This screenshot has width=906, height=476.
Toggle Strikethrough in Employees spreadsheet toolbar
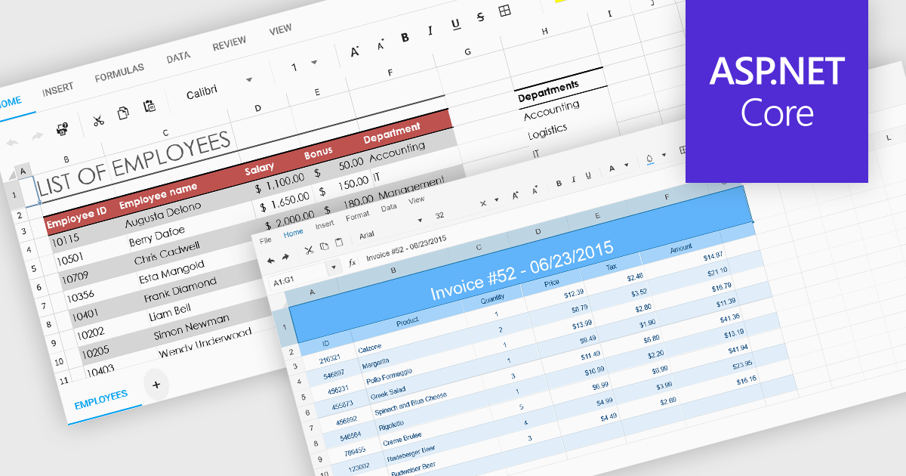pyautogui.click(x=480, y=17)
